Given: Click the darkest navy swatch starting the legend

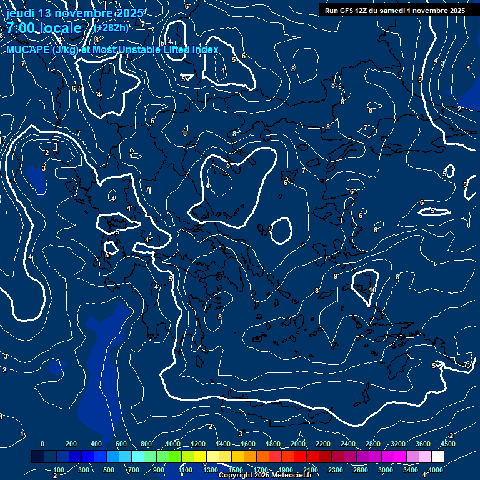Looking at the screenshot, I should 37,456.
